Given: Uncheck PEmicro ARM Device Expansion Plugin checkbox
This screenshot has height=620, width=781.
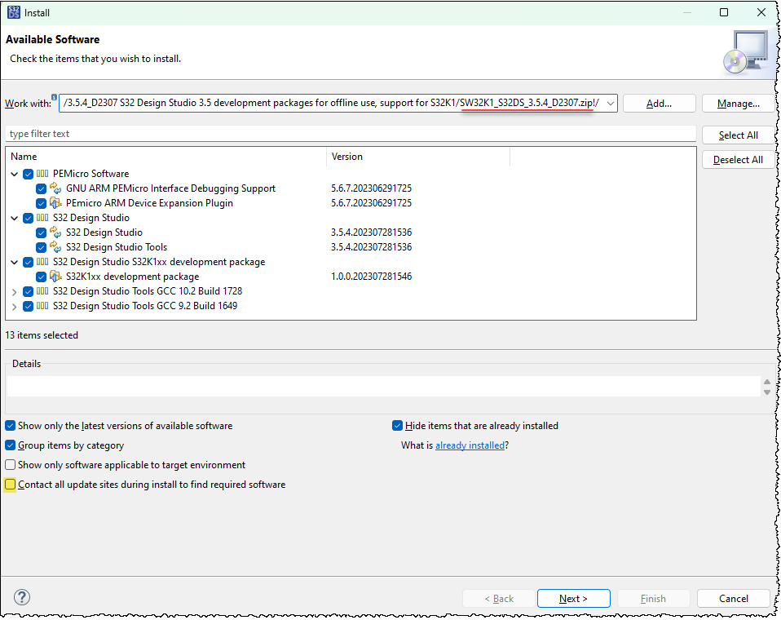Looking at the screenshot, I should click(41, 203).
